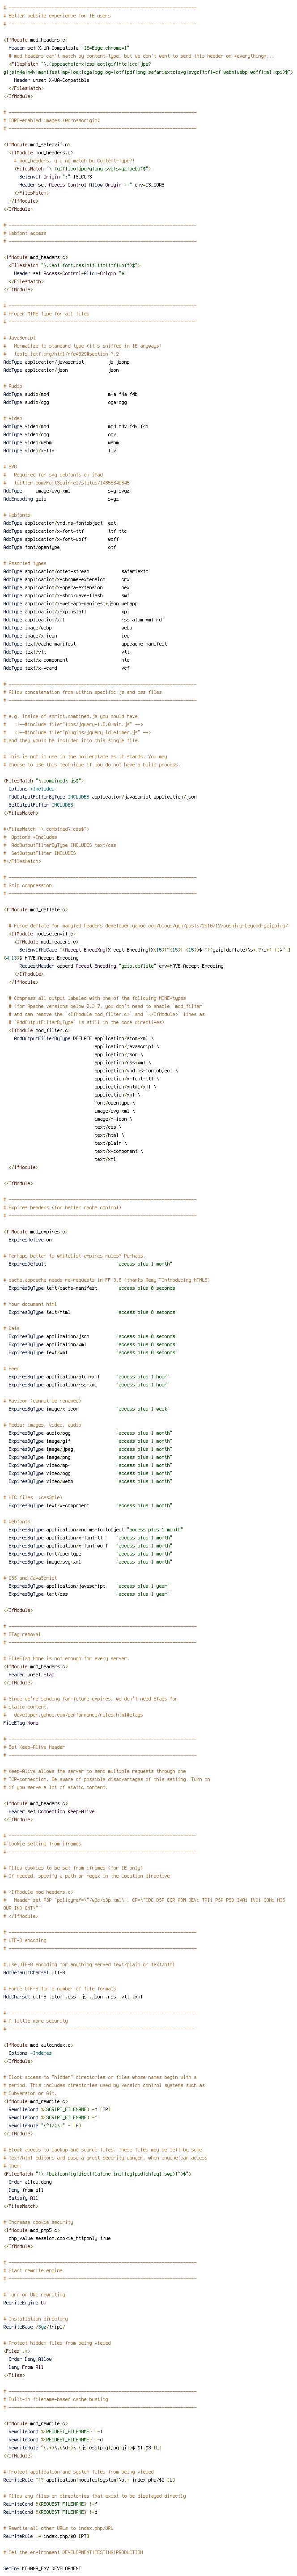Click the 'AddDefaultCharset utf-8' line
Image resolution: width=297 pixels, height=2576 pixels.
[35, 1972]
